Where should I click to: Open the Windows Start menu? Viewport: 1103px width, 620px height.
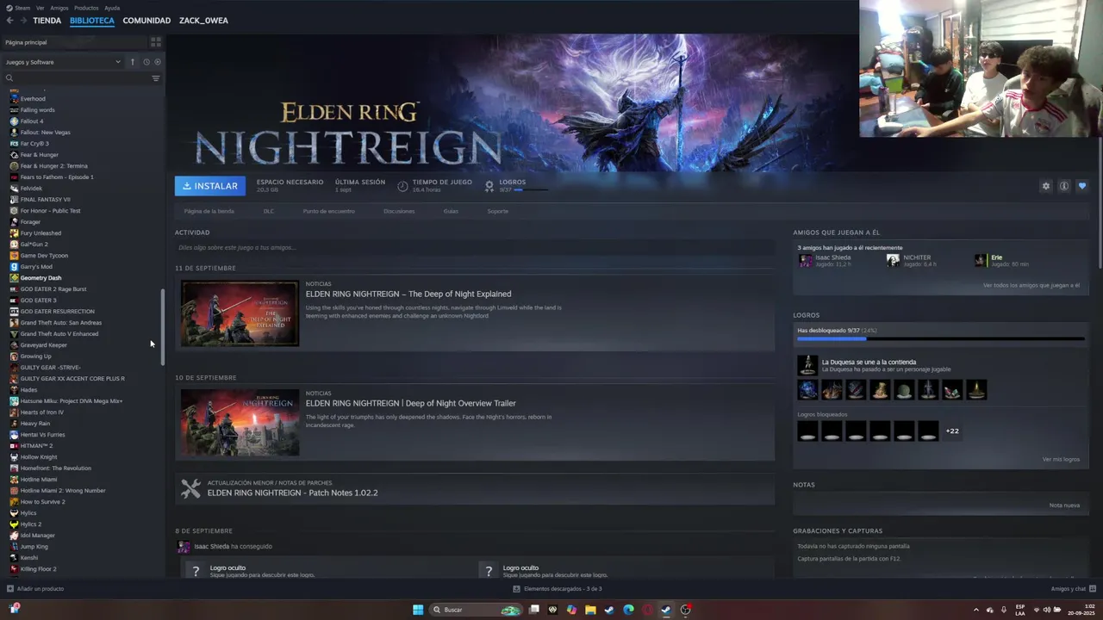418,610
